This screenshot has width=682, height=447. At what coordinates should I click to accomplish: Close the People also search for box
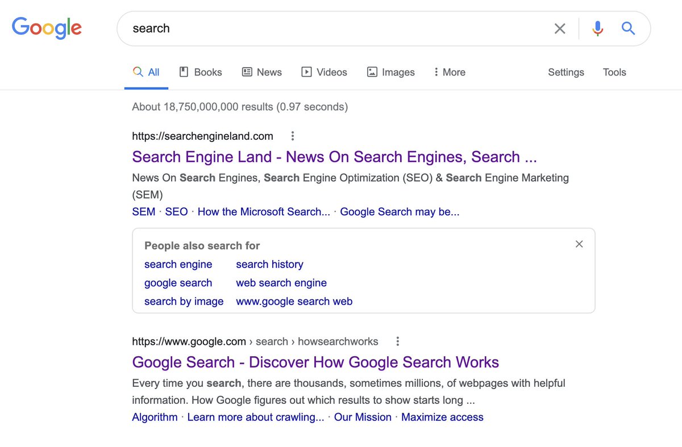[579, 244]
